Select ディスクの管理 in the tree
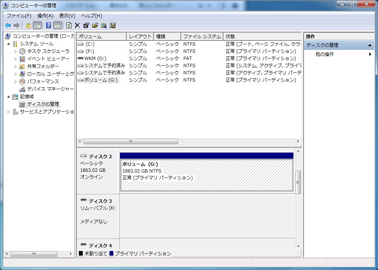Viewport: 378px width, 270px height. pyautogui.click(x=43, y=104)
